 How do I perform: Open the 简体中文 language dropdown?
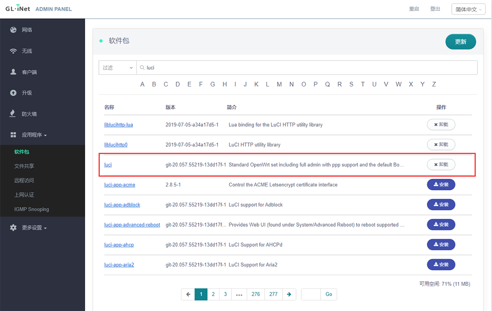click(x=468, y=9)
